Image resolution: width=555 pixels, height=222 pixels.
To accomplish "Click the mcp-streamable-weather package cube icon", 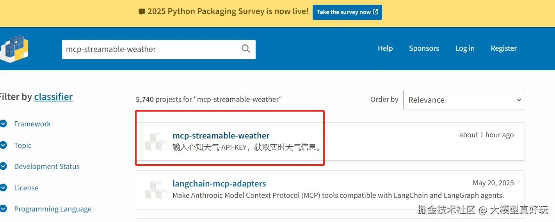I will [x=156, y=141].
